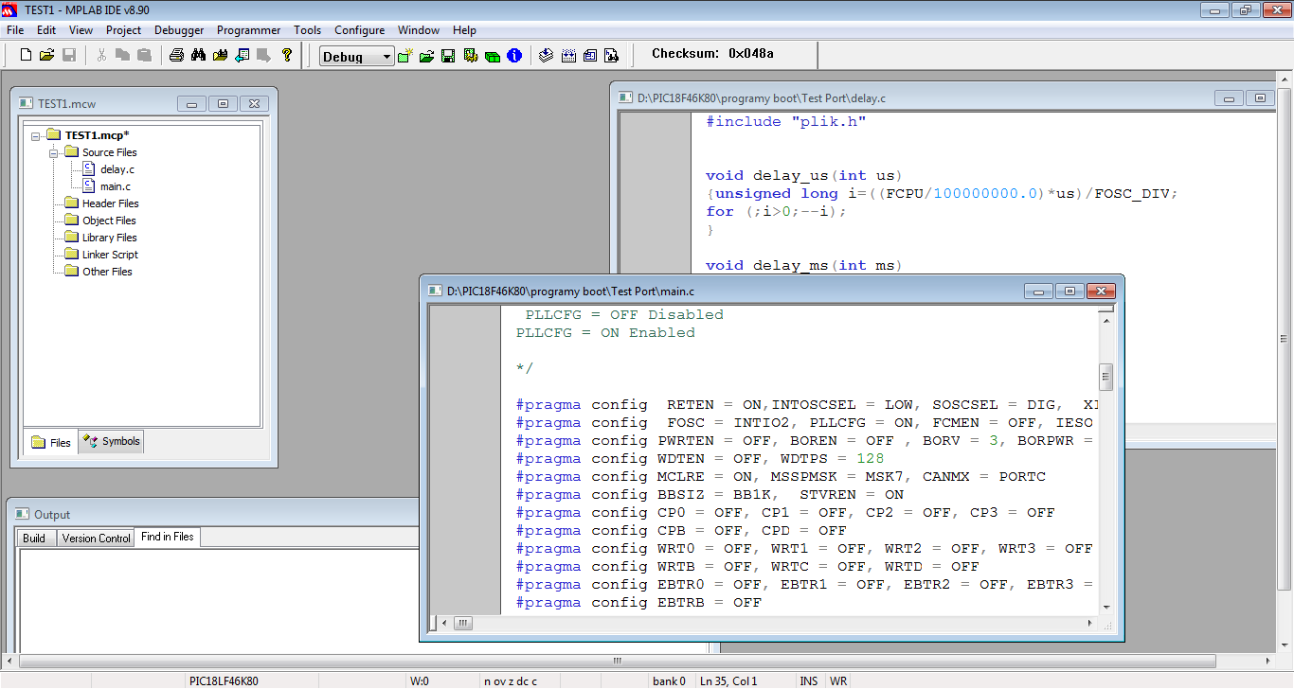Switch to the Build output tab
Screen dimensions: 1294x689
[x=34, y=538]
